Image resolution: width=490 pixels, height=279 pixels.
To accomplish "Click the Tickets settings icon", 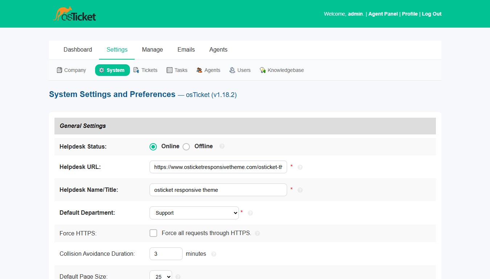I will 136,70.
